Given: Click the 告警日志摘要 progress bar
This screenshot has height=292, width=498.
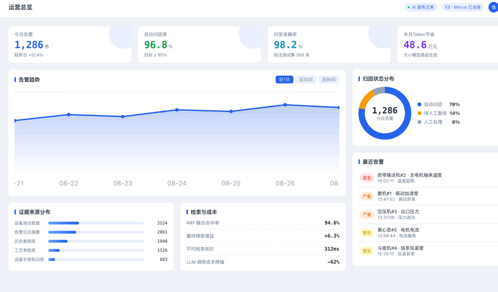Looking at the screenshot, I should (96, 232).
